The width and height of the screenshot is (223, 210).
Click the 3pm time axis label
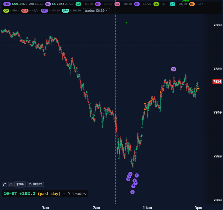click(x=198, y=208)
